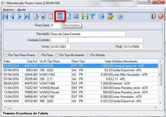Click Histórico Movimento column header
The image size is (166, 117).
tap(135, 61)
